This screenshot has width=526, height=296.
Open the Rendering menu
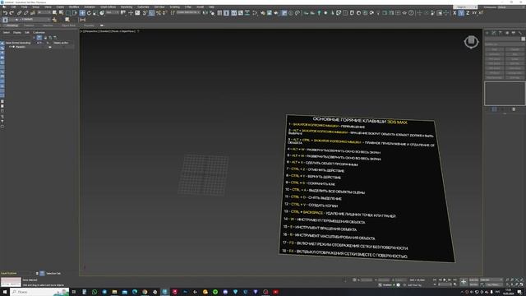point(127,7)
